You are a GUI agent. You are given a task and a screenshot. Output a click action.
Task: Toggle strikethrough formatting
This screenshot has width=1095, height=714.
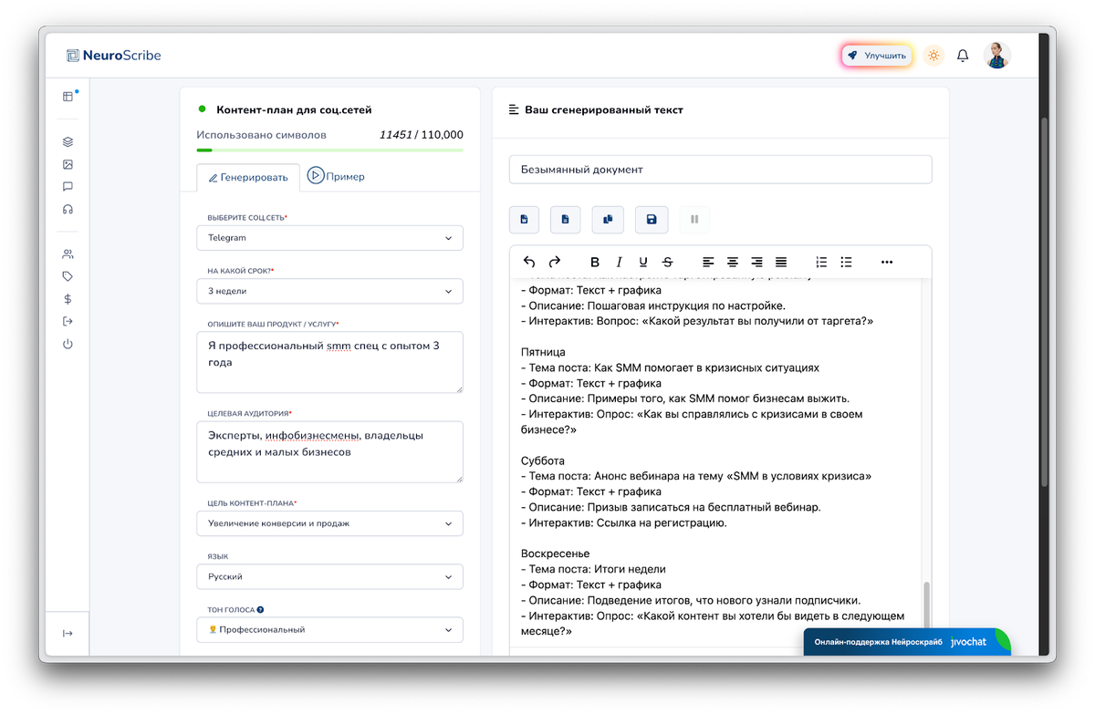(667, 262)
